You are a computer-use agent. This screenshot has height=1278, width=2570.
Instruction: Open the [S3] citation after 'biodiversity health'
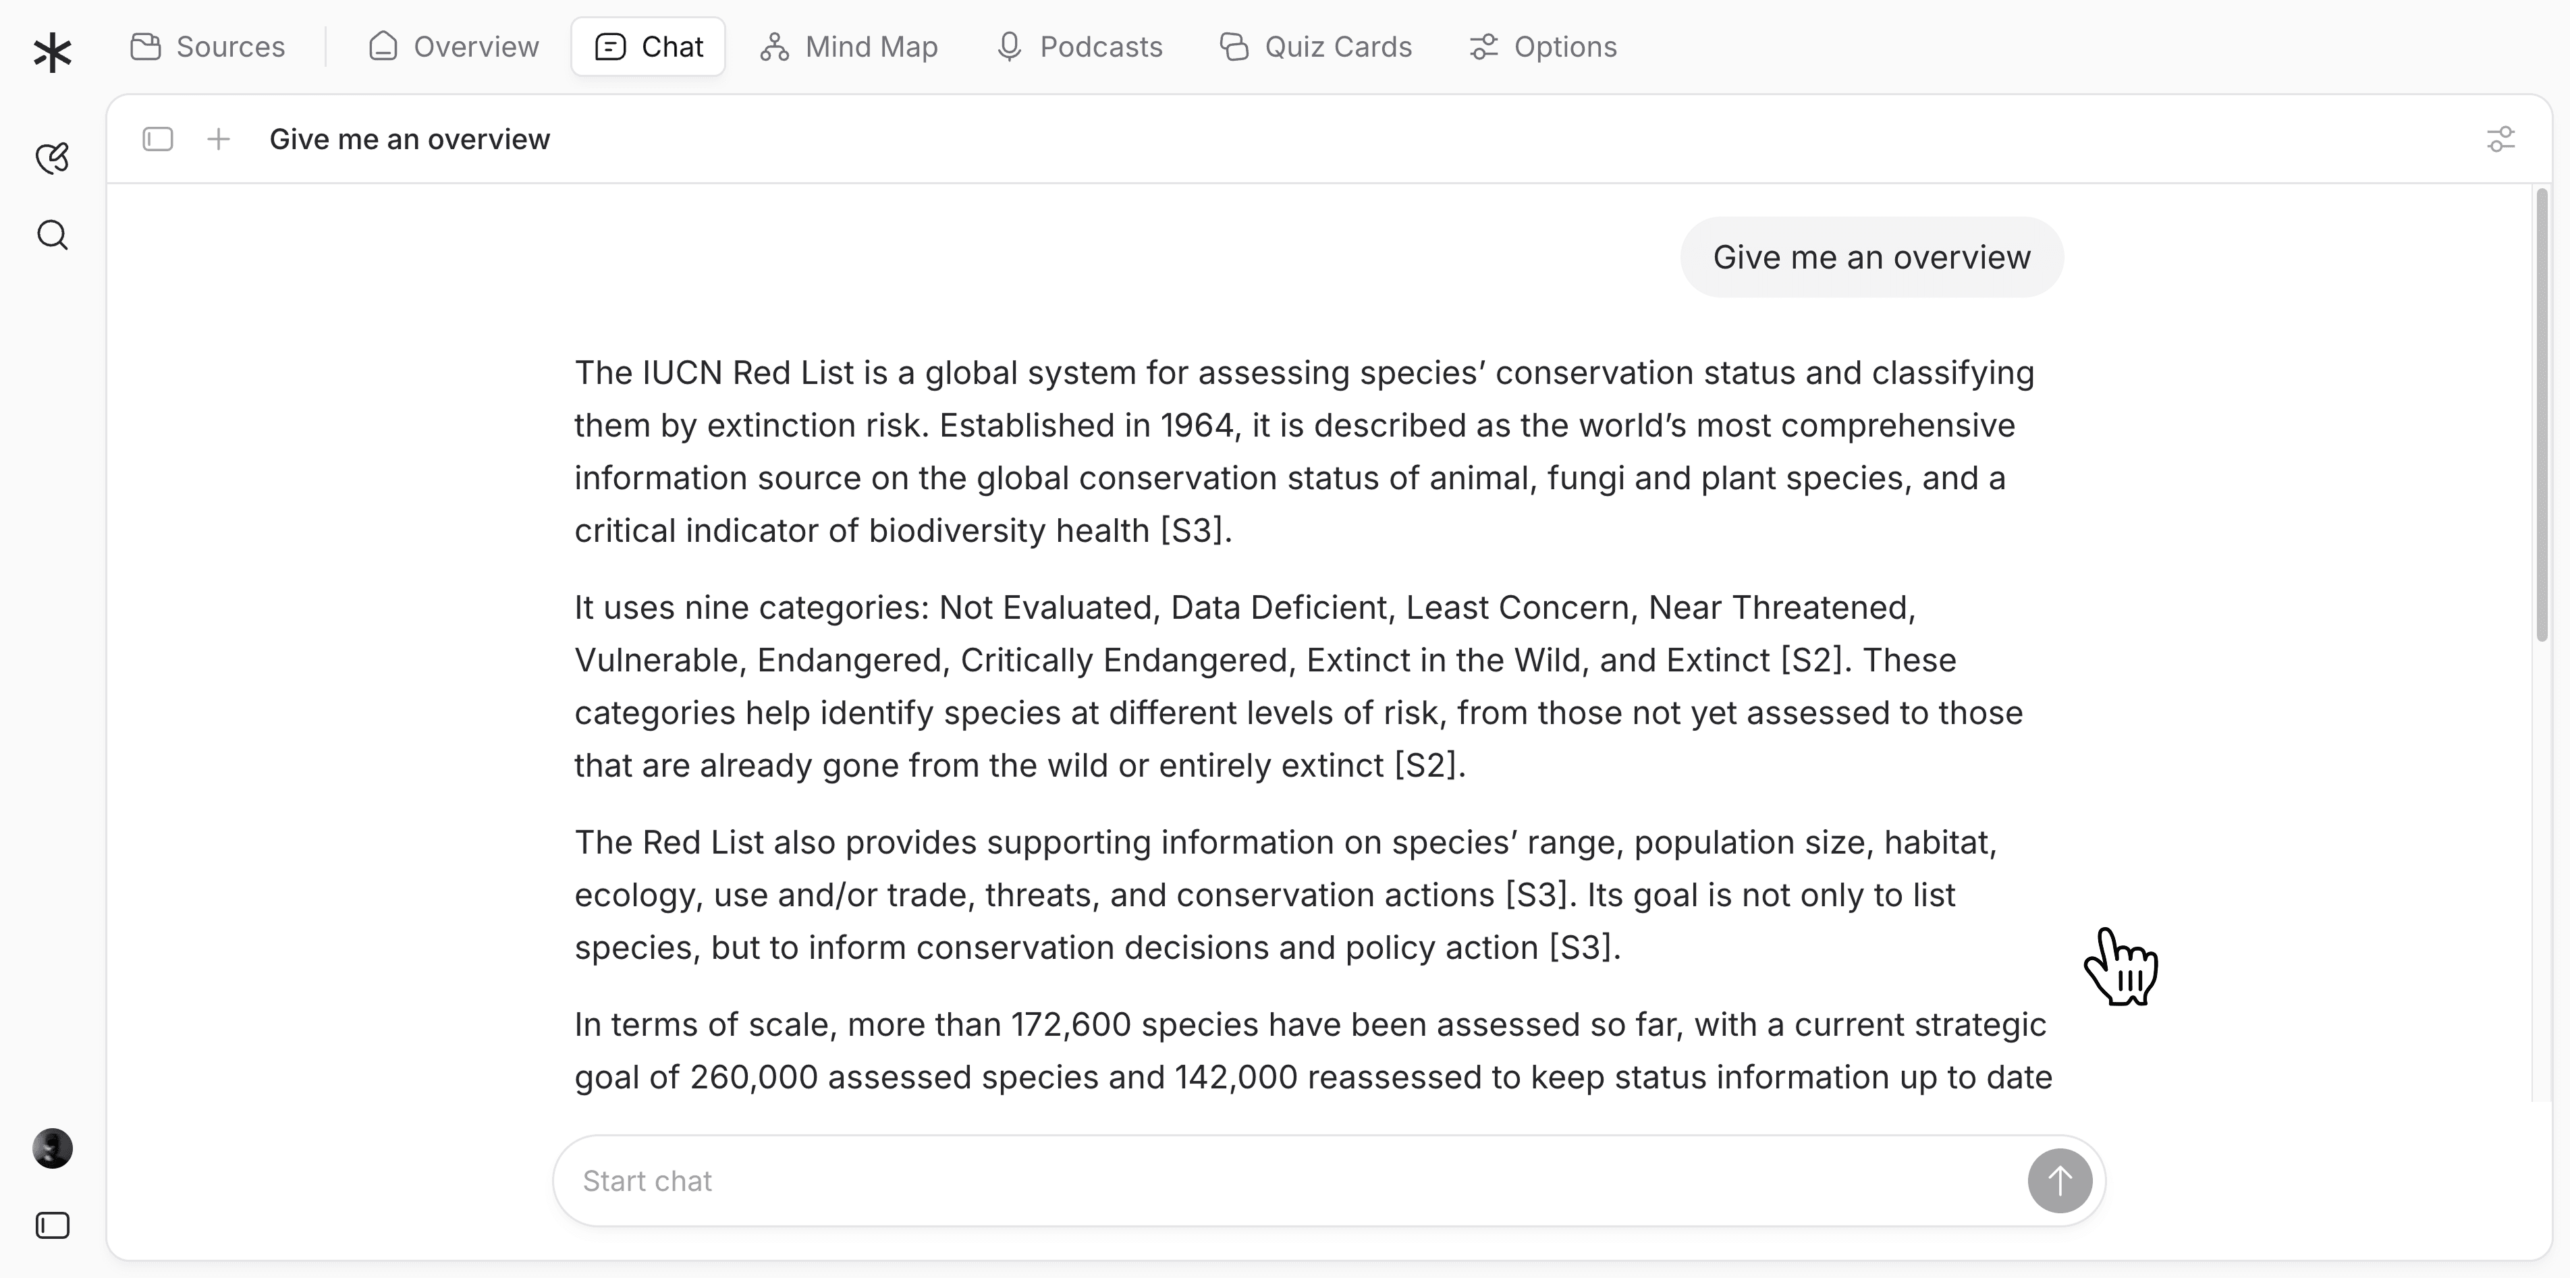pos(1191,530)
